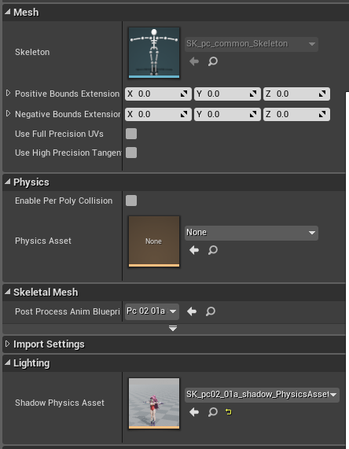Enable Use Full Precision UVs checkbox
349x449 pixels.
point(131,134)
